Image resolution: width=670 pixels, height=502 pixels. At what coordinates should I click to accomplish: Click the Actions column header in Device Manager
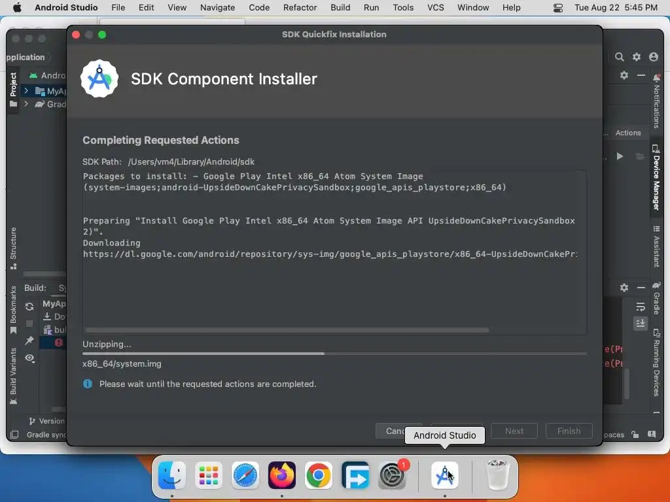click(627, 133)
